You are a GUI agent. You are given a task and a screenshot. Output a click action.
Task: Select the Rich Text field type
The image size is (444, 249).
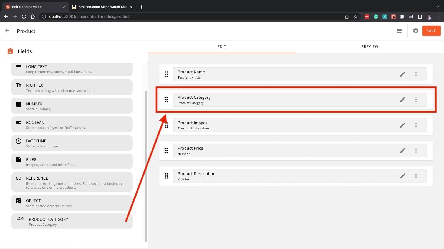pyautogui.click(x=72, y=87)
